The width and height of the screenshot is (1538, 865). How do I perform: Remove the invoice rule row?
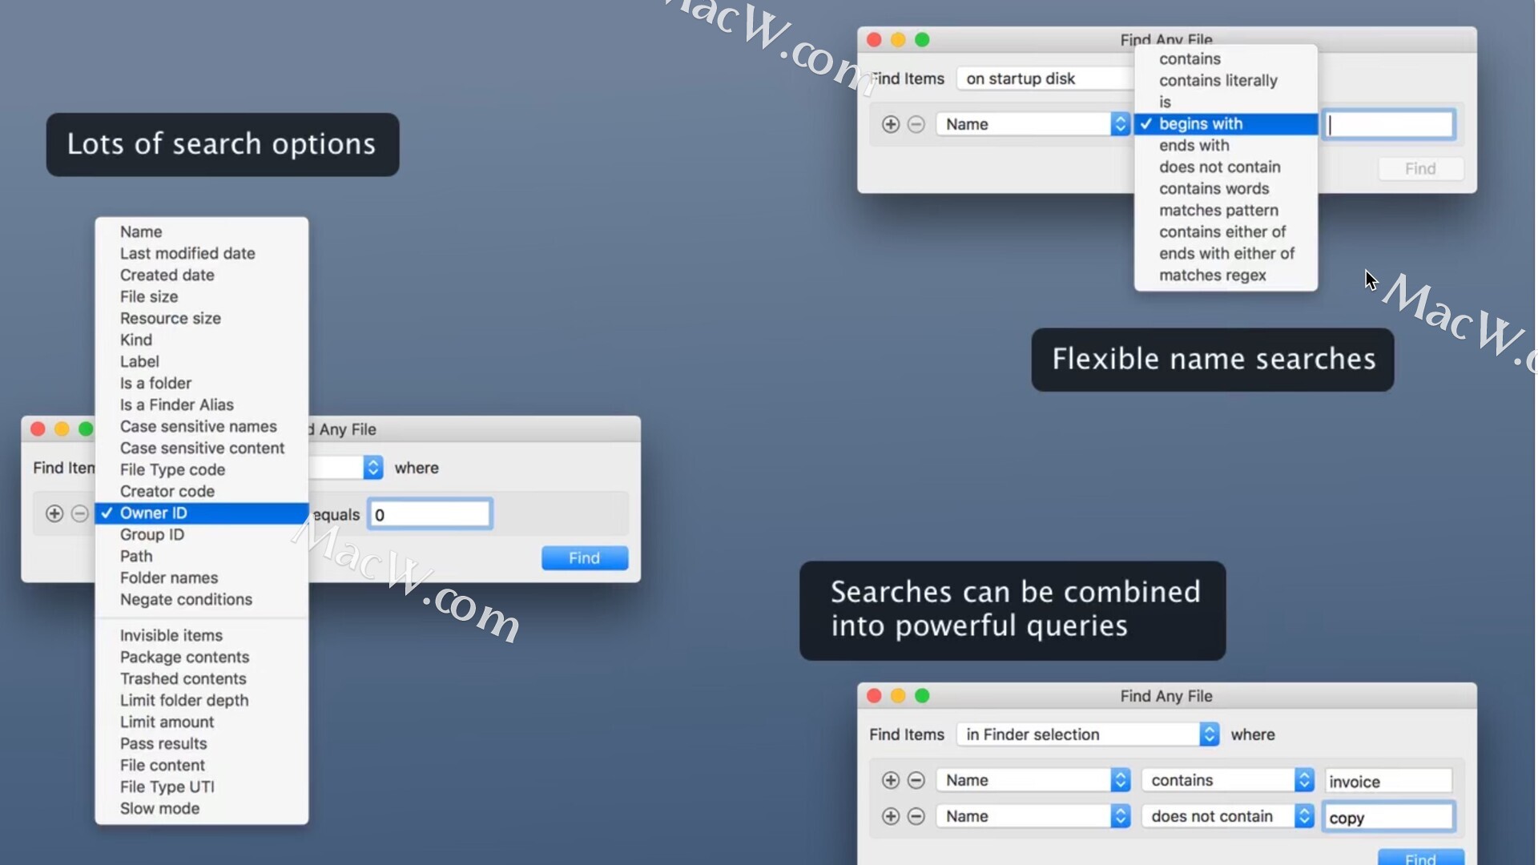[916, 780]
